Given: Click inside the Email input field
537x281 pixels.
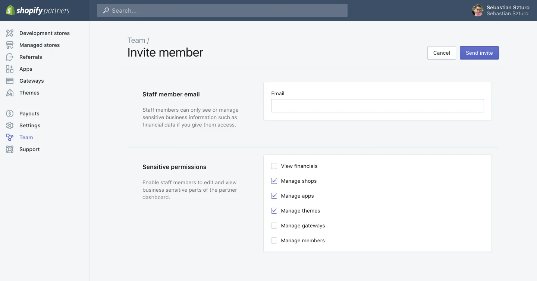Looking at the screenshot, I should coord(377,106).
